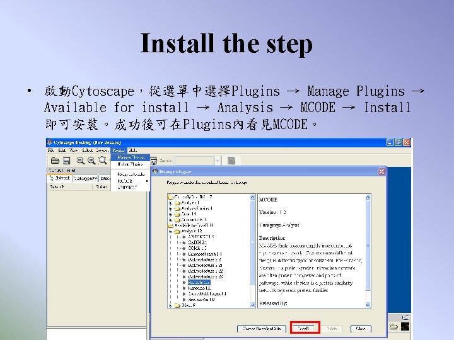Screen dimensions: 454x340
Task: Expand the installed Analysis: 1 folder
Action: click(x=170, y=203)
